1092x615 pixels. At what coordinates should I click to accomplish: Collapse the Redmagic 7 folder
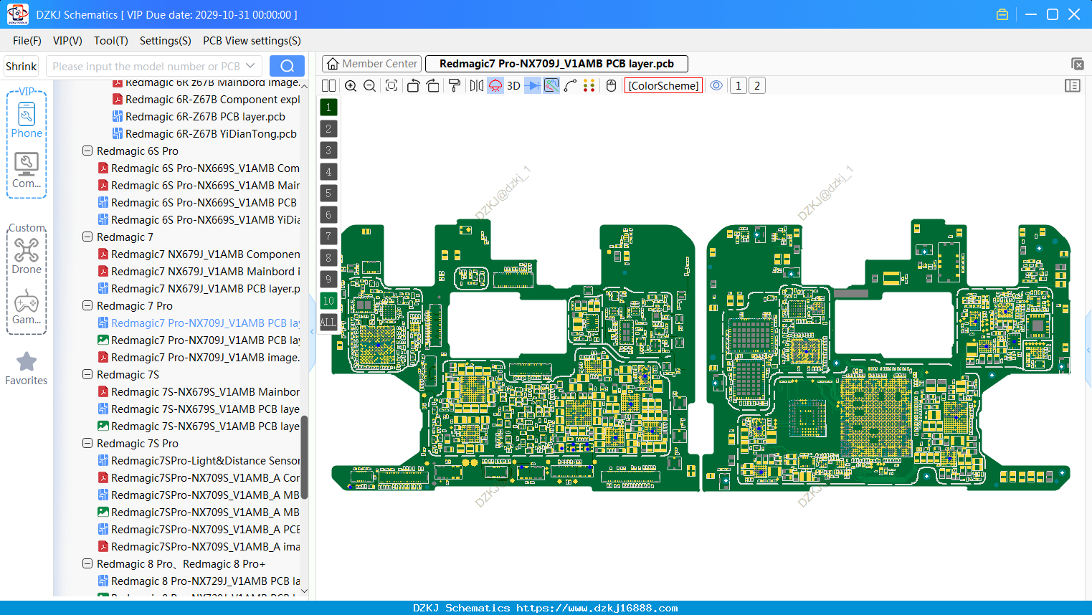87,237
